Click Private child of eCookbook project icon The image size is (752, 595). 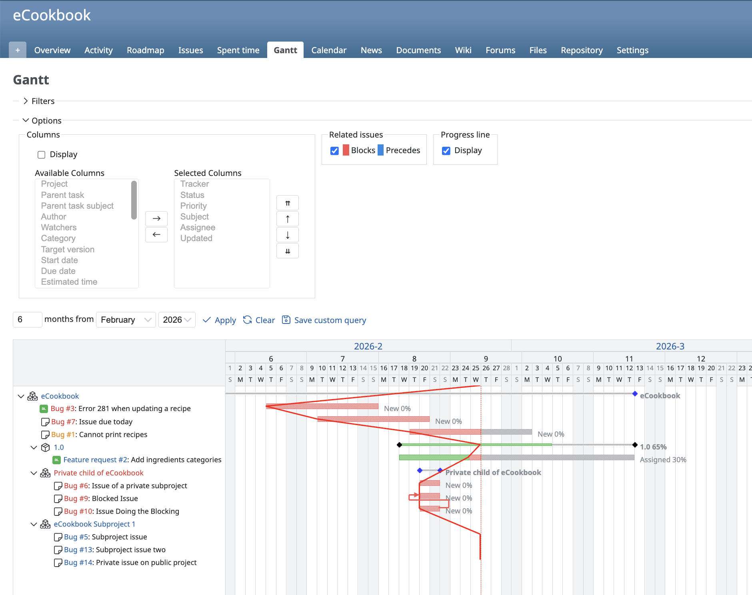[45, 473]
